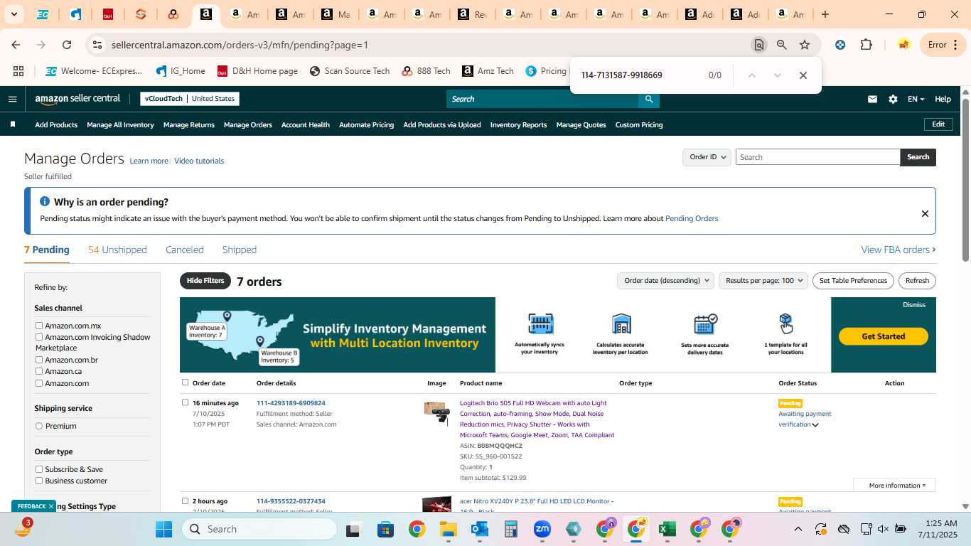Open Outlook from the taskbar
The width and height of the screenshot is (971, 546).
479,529
